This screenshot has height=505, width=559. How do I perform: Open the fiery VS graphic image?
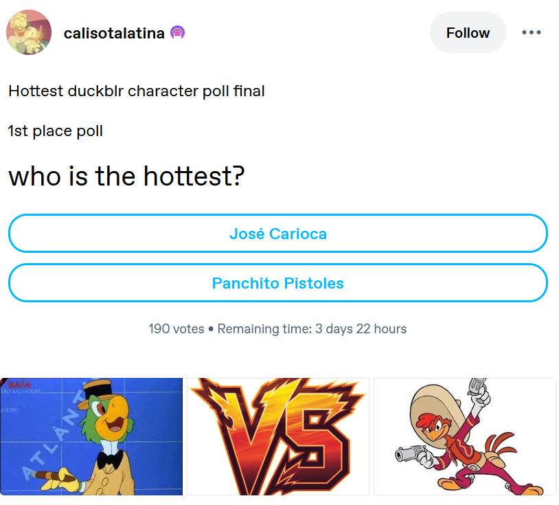tap(278, 436)
